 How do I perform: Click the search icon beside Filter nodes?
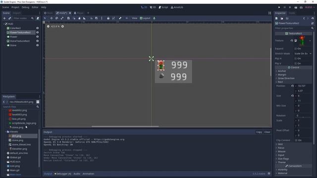(32, 18)
